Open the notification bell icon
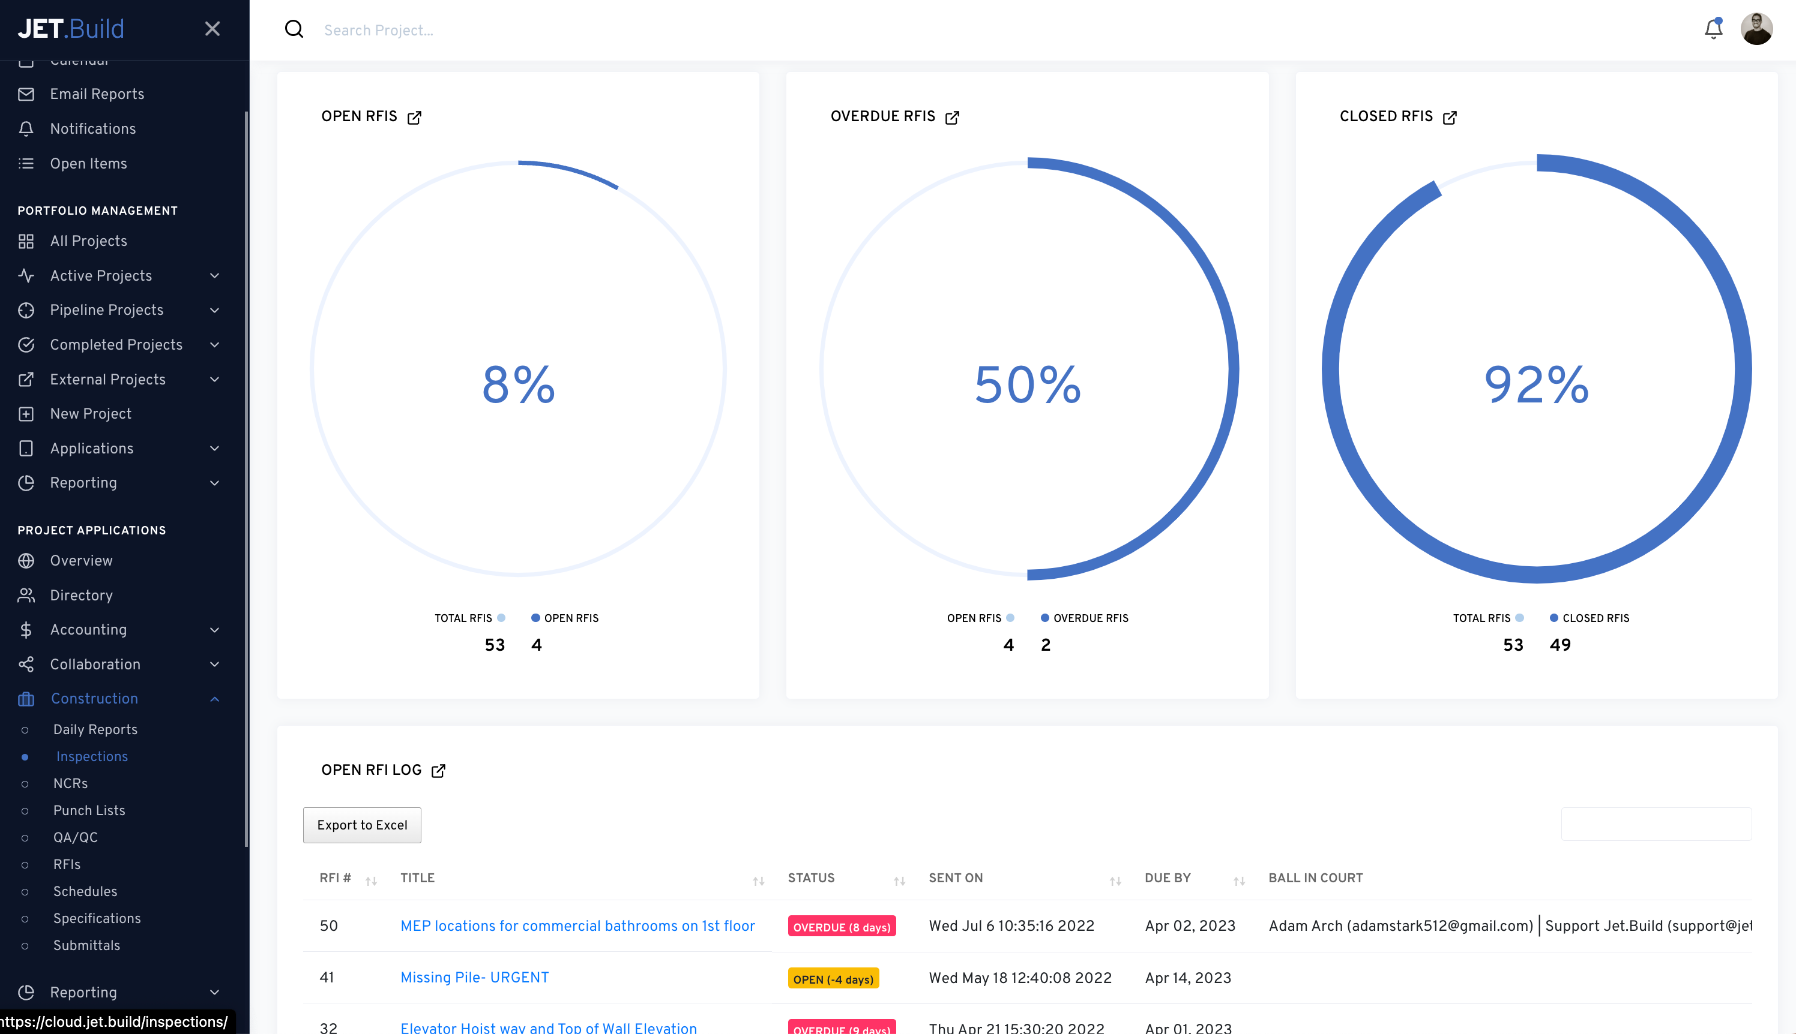Image resolution: width=1796 pixels, height=1034 pixels. tap(1713, 29)
